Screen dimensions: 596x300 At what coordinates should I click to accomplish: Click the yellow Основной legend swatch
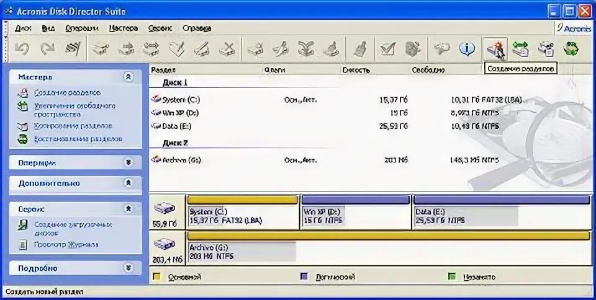(x=156, y=277)
